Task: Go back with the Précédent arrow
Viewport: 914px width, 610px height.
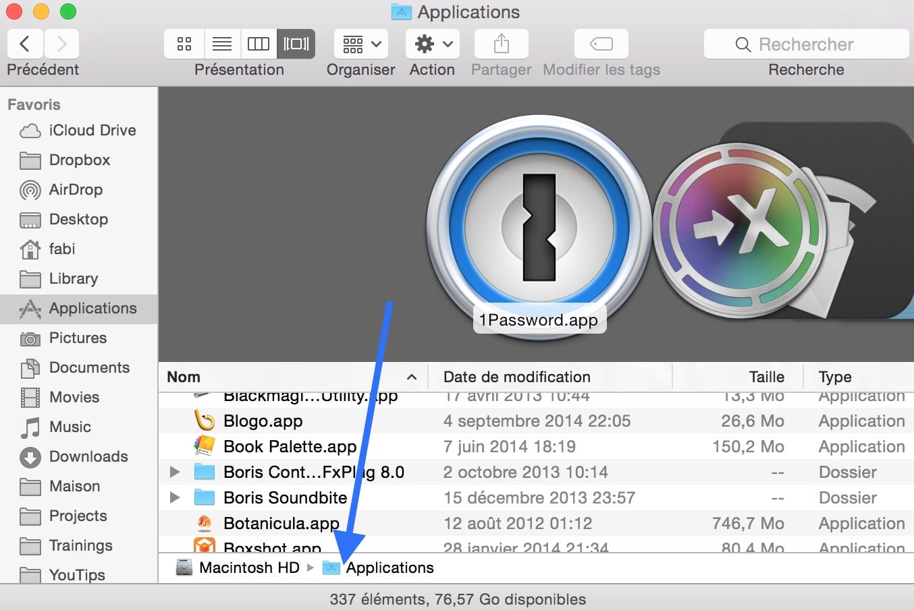Action: coord(25,44)
